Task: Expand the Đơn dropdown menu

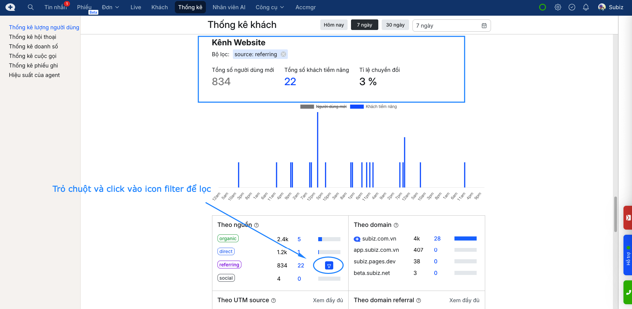Action: [110, 7]
